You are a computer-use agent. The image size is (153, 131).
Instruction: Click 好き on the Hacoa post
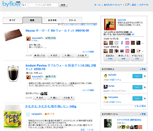[54, 56]
